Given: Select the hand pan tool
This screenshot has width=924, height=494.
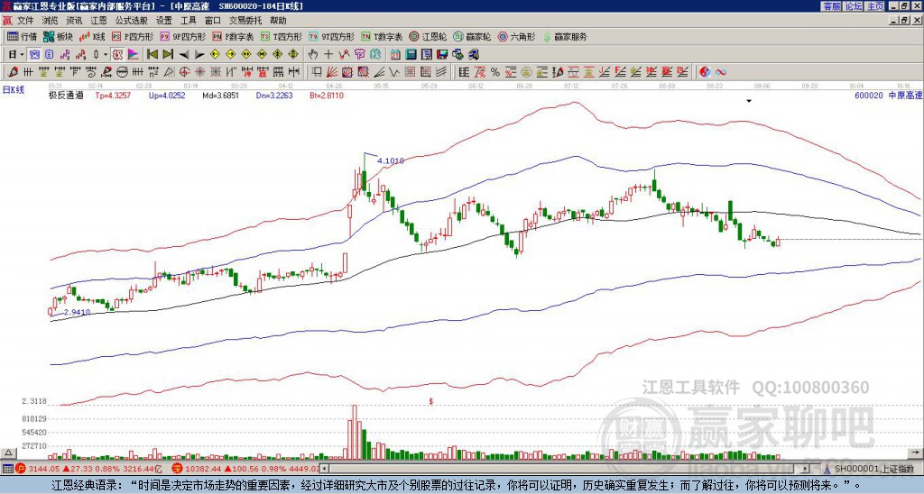Looking at the screenshot, I should [312, 54].
